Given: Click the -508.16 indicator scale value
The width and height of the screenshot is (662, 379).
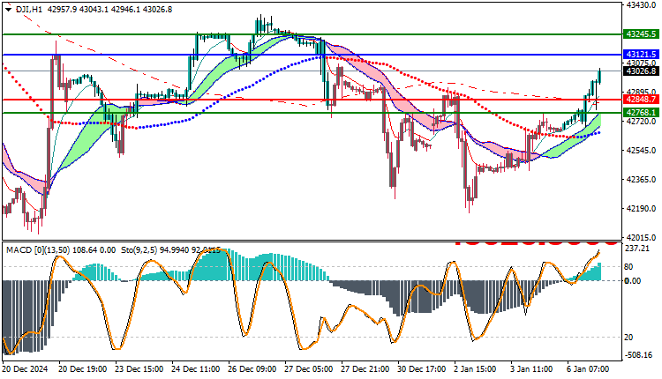Looking at the screenshot, I should (x=638, y=355).
